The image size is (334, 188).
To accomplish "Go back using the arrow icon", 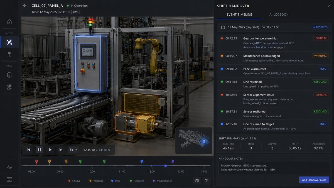I will click(25, 6).
